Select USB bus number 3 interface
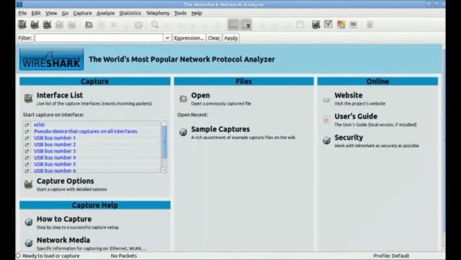This screenshot has height=260, width=461. (x=55, y=151)
